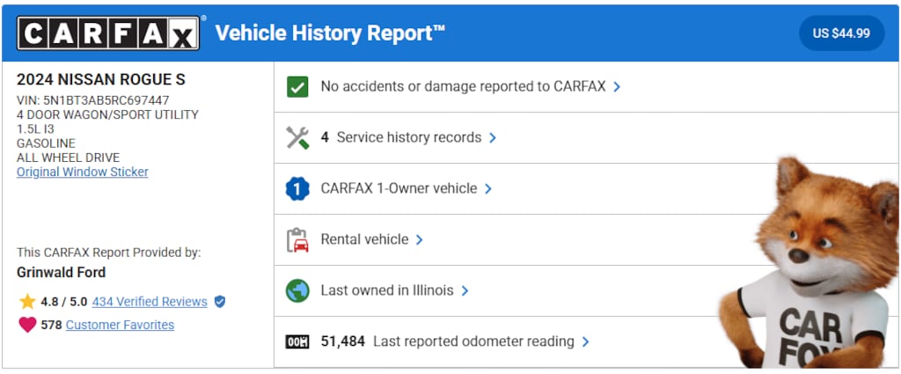Click the odometer reading icon
Viewport: 901px width, 374px height.
(297, 341)
